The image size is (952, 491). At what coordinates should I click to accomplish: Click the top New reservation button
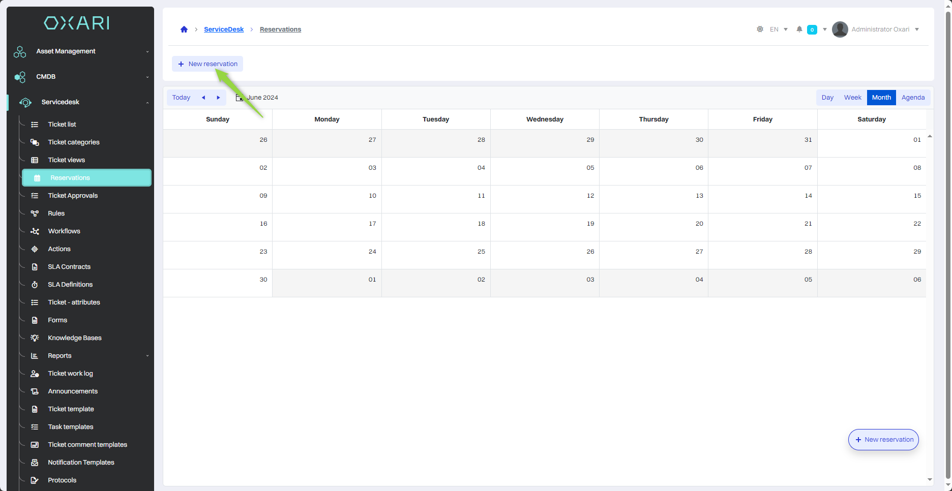click(x=207, y=64)
